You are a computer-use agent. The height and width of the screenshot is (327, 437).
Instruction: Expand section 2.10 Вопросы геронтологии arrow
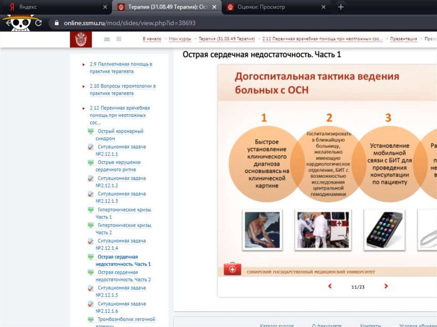pyautogui.click(x=84, y=87)
